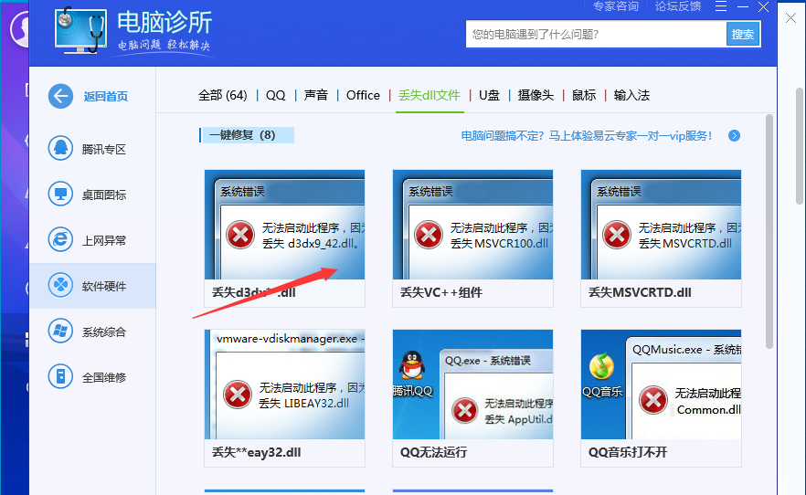Open the LIBEAY32.dll vmware error thumbnail
This screenshot has width=806, height=495.
pyautogui.click(x=285, y=384)
